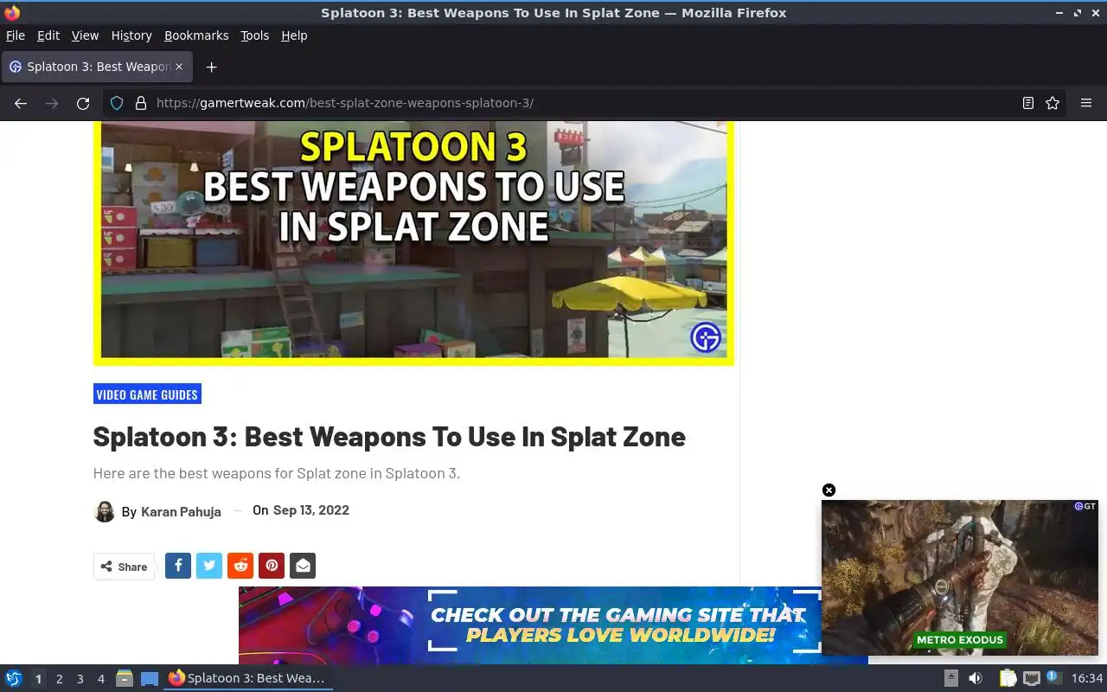Click the removable drives tray icon
Screen dimensions: 1107x692
click(950, 678)
